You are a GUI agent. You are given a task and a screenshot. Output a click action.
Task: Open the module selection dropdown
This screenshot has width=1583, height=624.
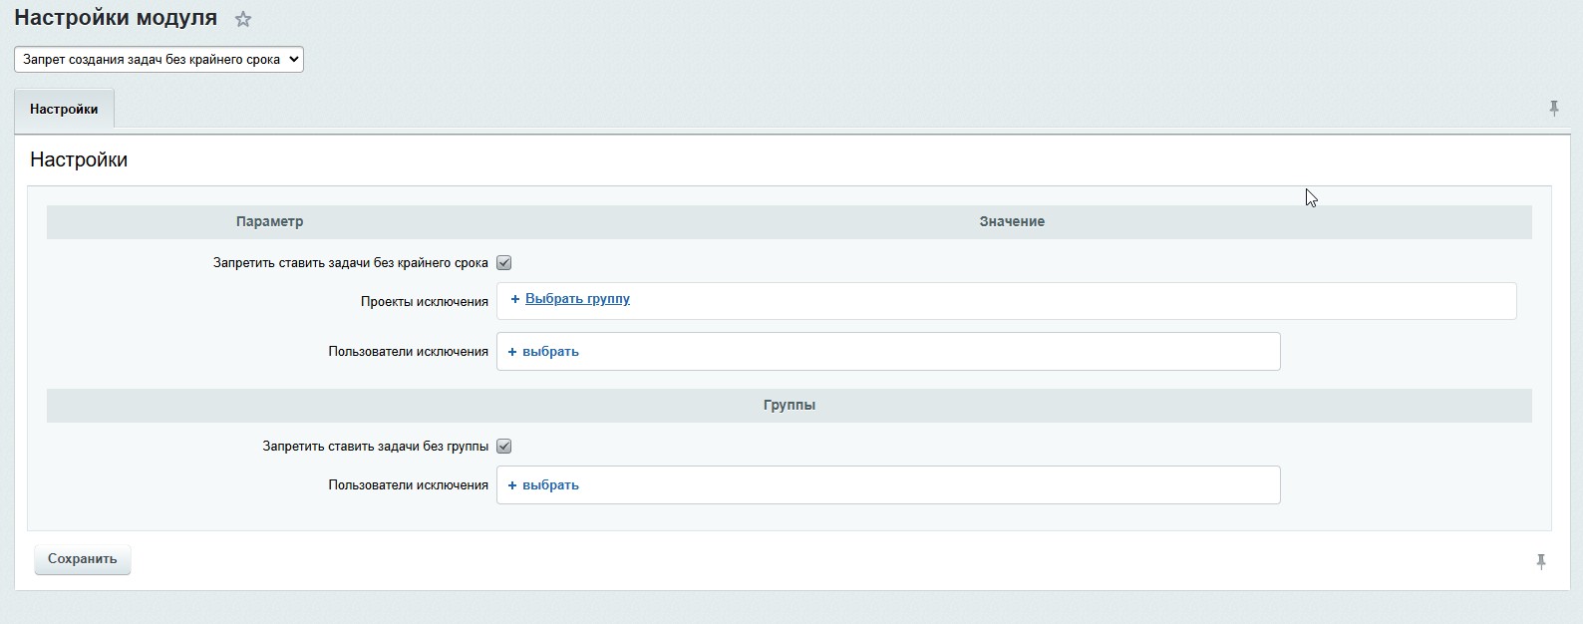(158, 60)
